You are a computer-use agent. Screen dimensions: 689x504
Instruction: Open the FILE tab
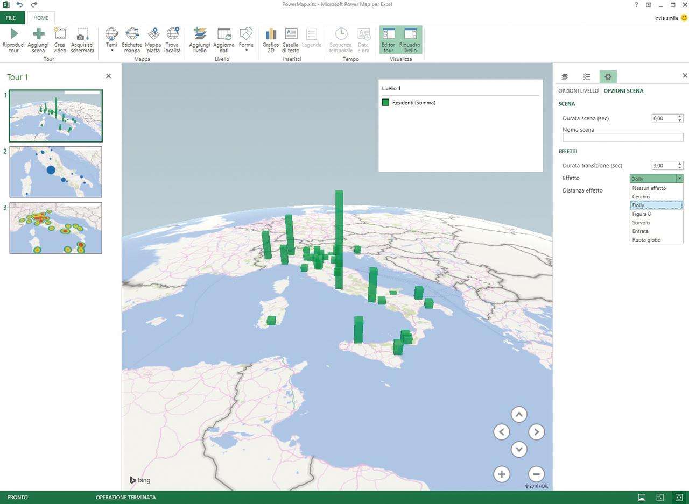coord(11,18)
